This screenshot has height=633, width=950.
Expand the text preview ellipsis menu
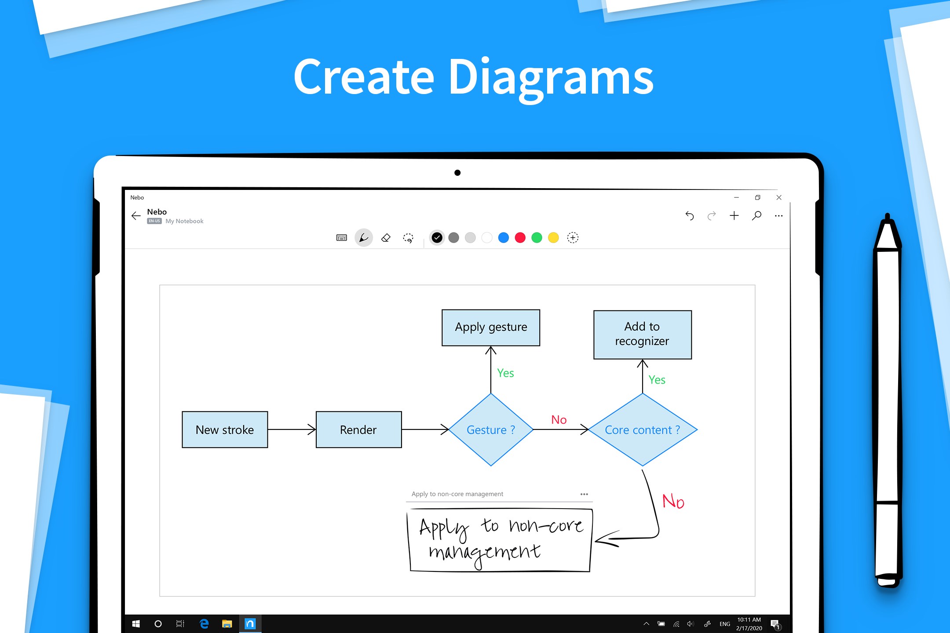point(584,494)
